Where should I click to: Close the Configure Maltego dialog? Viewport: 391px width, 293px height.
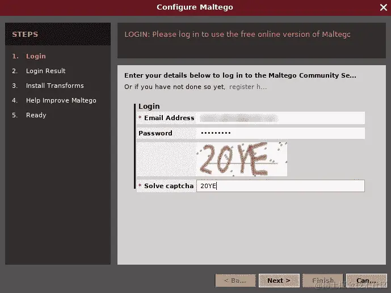click(383, 7)
